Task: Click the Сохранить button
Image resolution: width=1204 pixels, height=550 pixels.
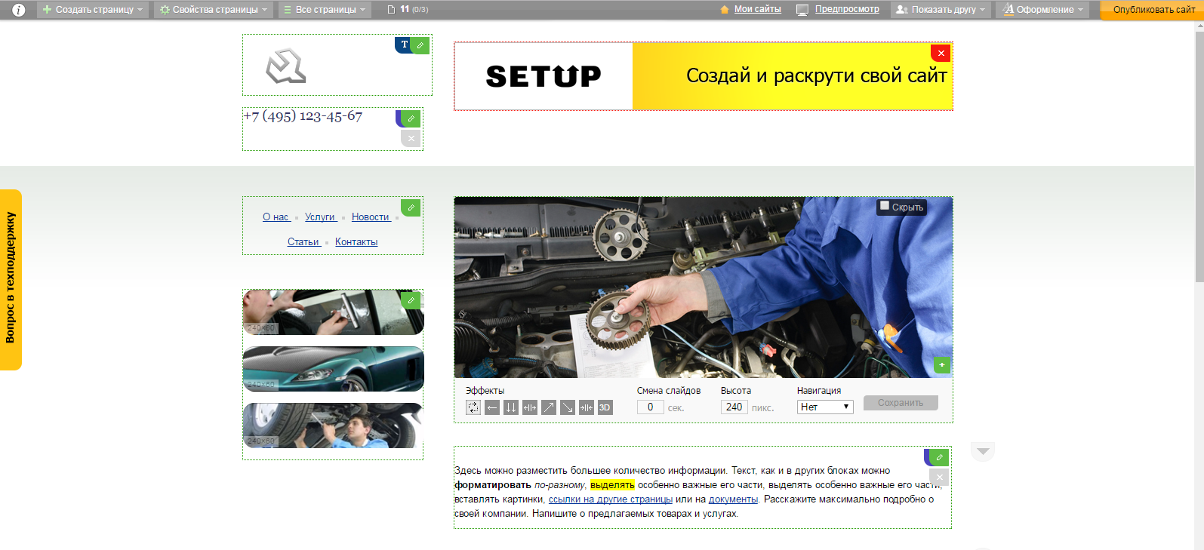Action: 901,403
